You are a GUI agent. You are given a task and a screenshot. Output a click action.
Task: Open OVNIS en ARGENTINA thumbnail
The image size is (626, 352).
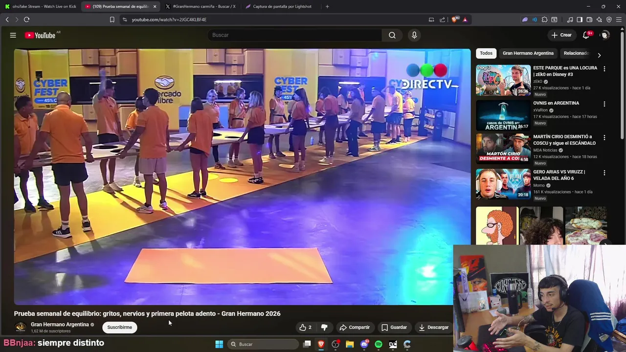(503, 115)
